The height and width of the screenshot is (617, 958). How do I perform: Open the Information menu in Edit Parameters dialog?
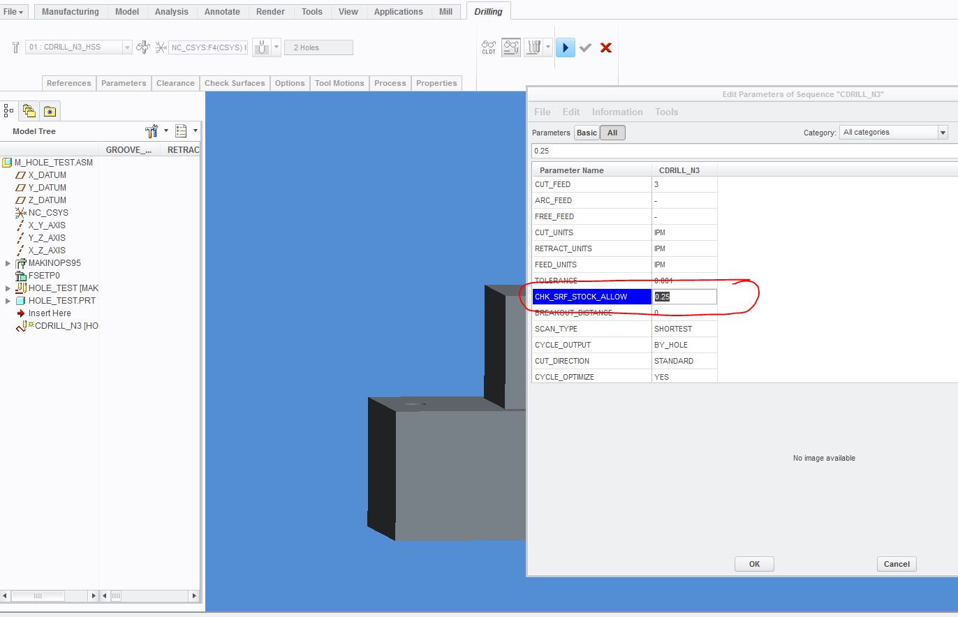[x=617, y=112]
